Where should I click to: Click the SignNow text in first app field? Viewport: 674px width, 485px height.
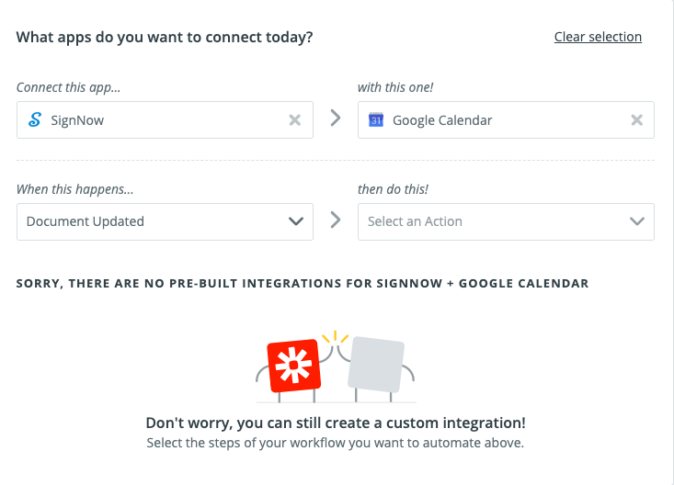point(77,119)
